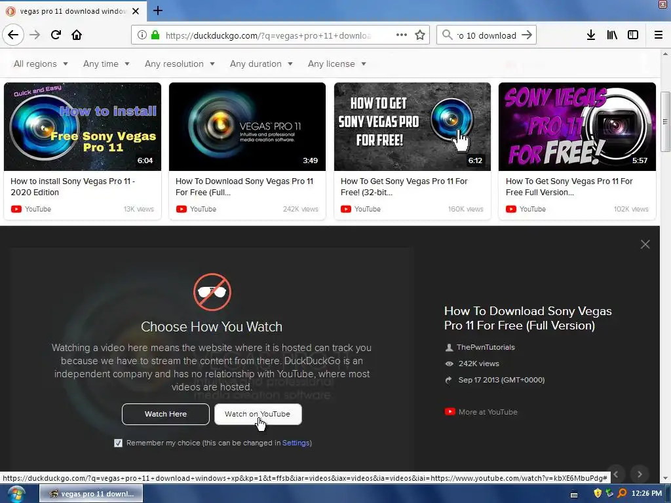Click the page vertical scrollbar thumb
The height and width of the screenshot is (503, 671).
click(x=665, y=121)
